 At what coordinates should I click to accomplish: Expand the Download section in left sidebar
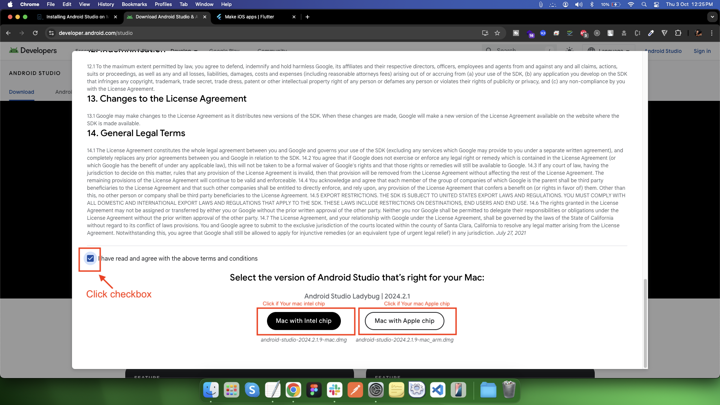coord(22,91)
